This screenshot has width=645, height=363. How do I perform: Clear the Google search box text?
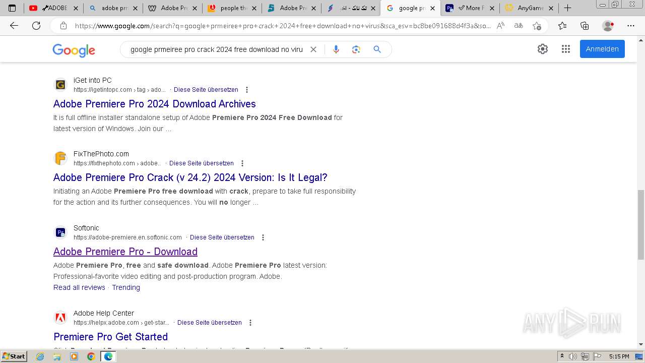click(313, 49)
